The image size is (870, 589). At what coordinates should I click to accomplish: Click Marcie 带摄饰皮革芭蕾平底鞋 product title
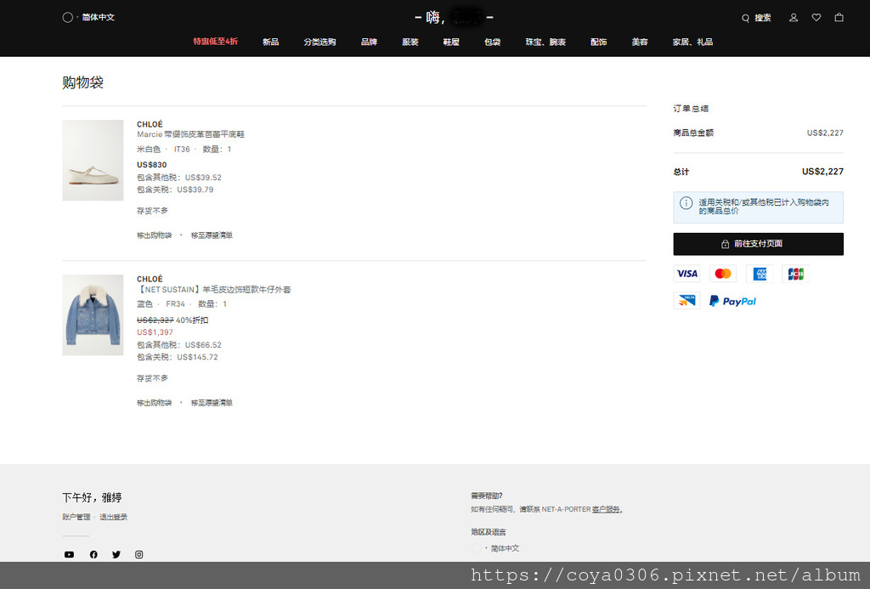click(191, 134)
